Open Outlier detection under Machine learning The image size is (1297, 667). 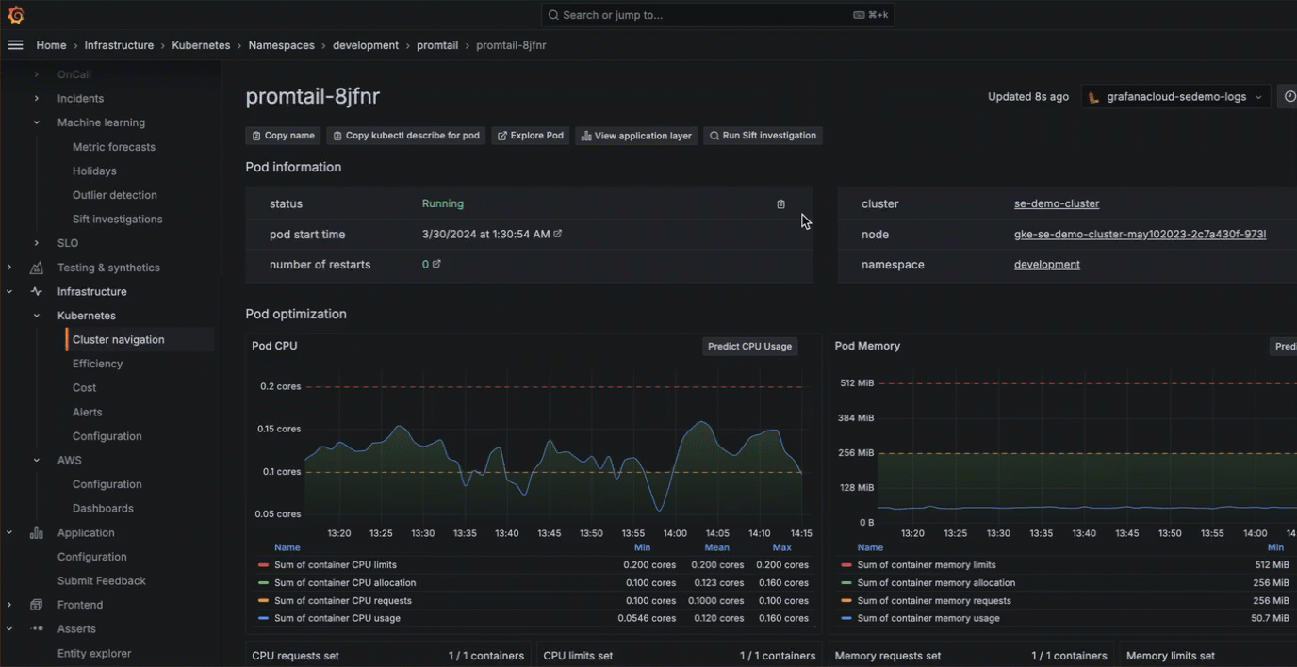tap(114, 195)
